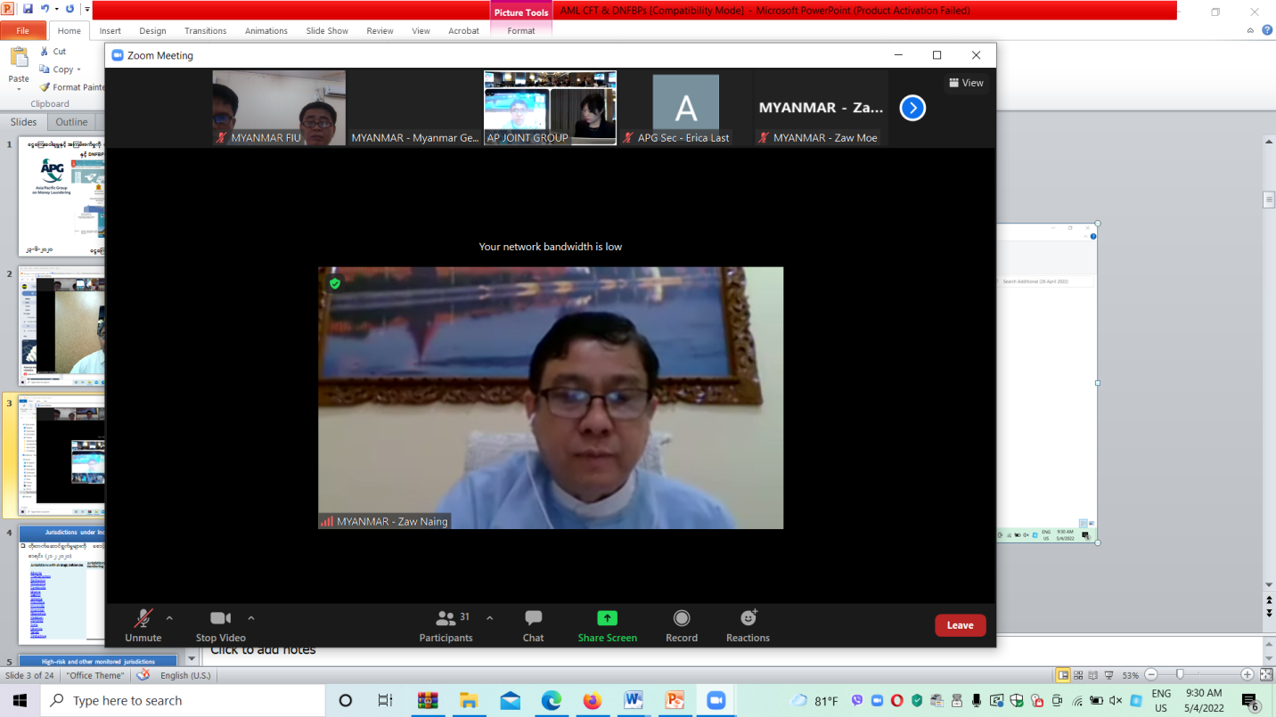Screen dimensions: 1276x717
Task: Start Slide Show from status bar
Action: point(1109,675)
